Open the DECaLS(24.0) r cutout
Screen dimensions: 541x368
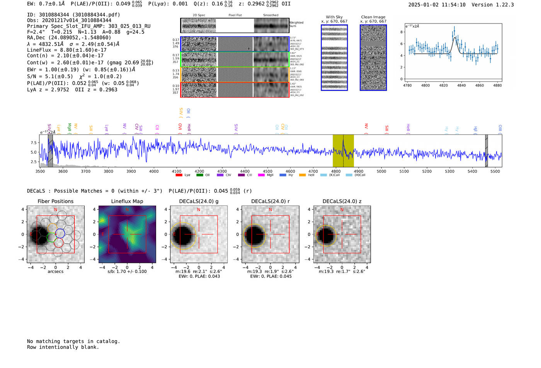point(270,234)
